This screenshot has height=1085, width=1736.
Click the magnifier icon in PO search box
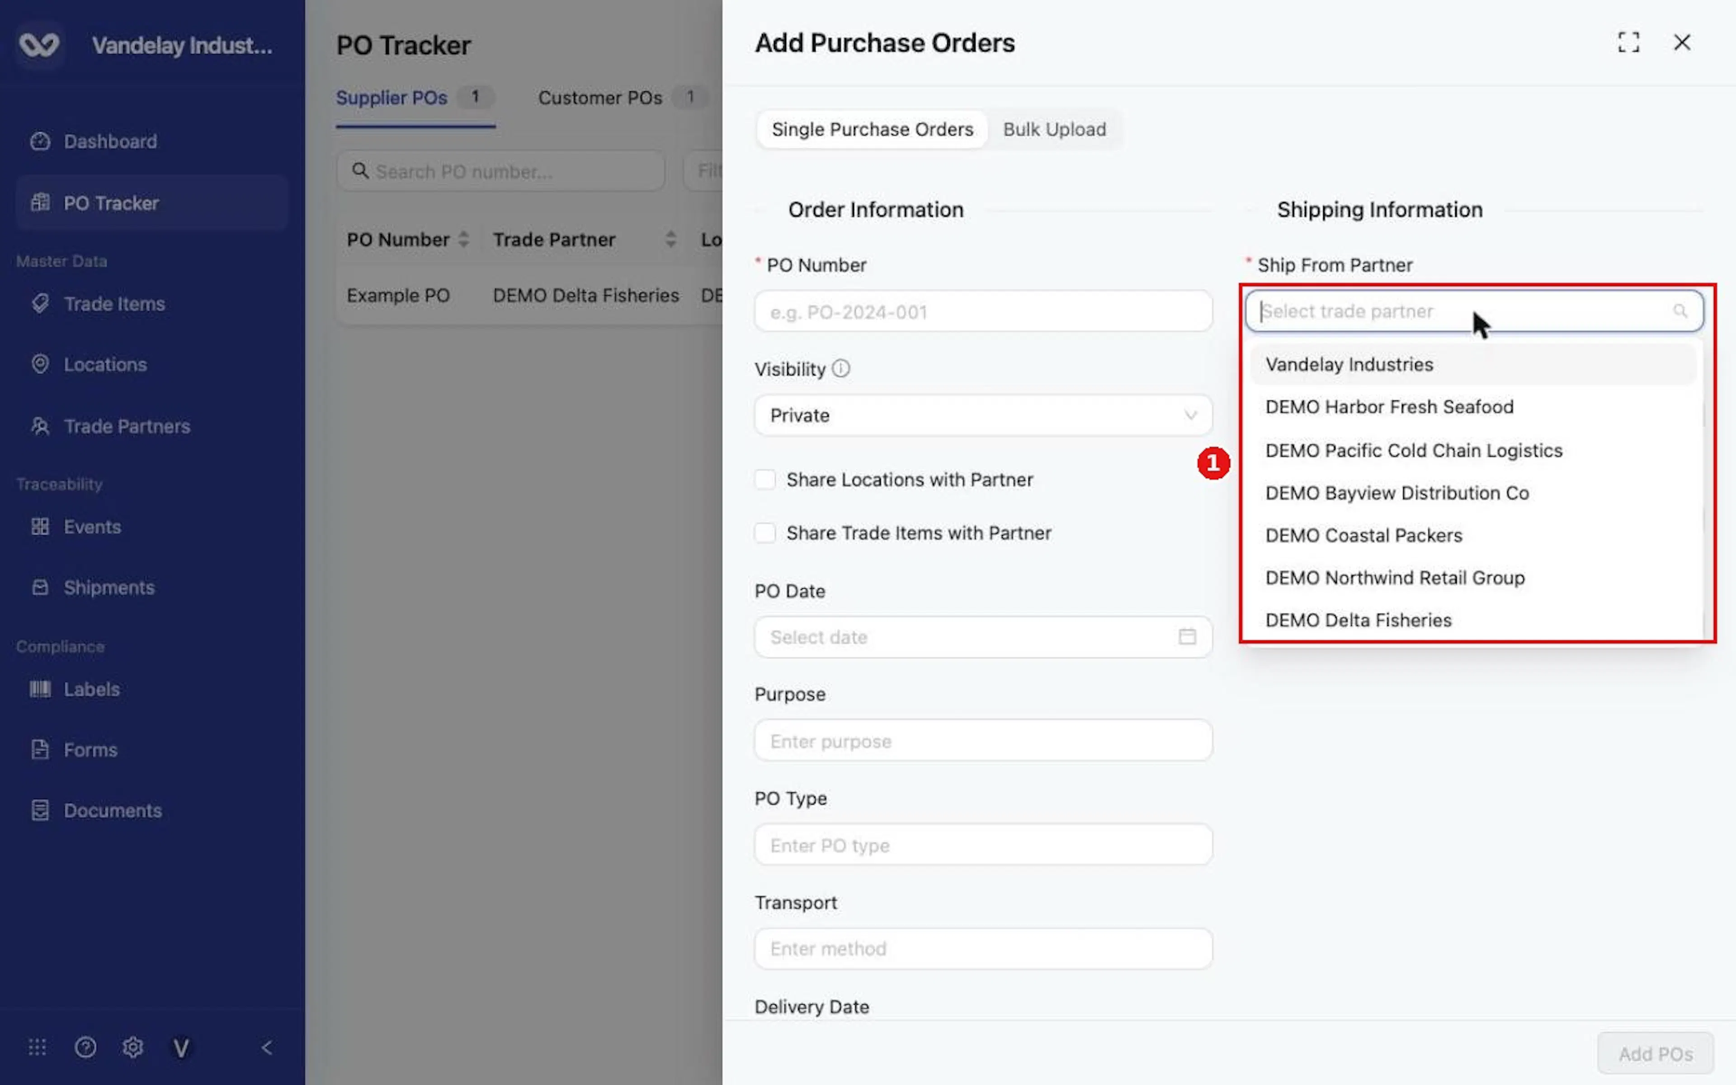point(360,171)
